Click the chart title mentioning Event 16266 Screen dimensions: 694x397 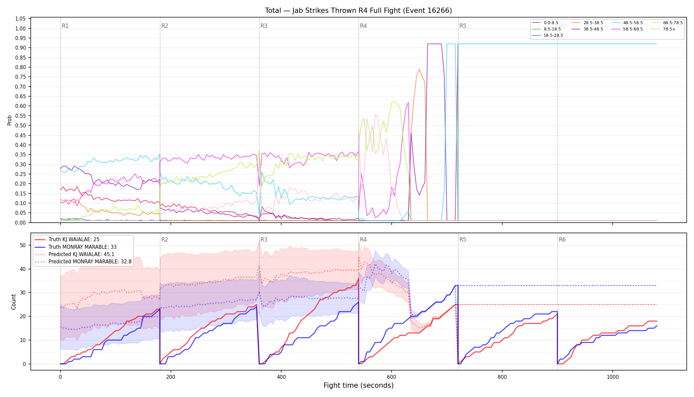pyautogui.click(x=358, y=11)
